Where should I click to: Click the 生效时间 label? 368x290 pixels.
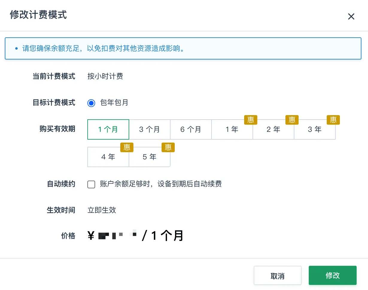pyautogui.click(x=61, y=210)
